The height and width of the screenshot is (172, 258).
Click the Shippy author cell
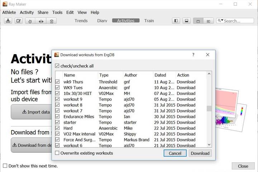click(130, 134)
